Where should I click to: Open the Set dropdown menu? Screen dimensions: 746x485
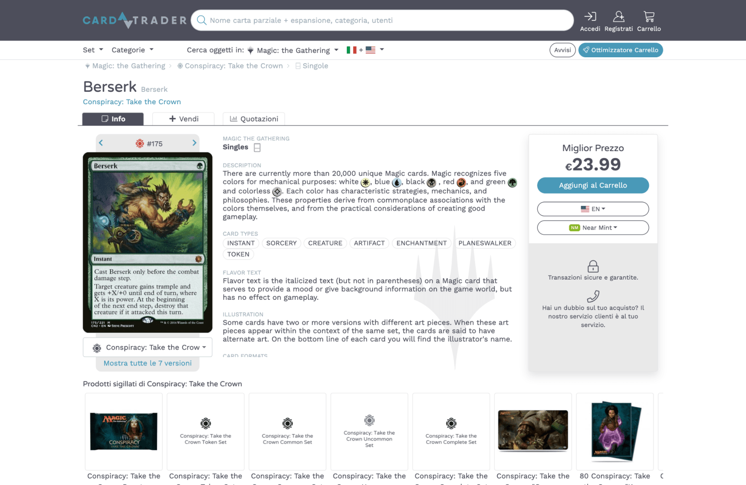tap(93, 50)
